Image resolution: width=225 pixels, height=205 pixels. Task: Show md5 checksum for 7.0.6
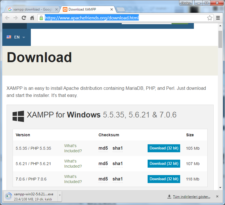point(103,179)
